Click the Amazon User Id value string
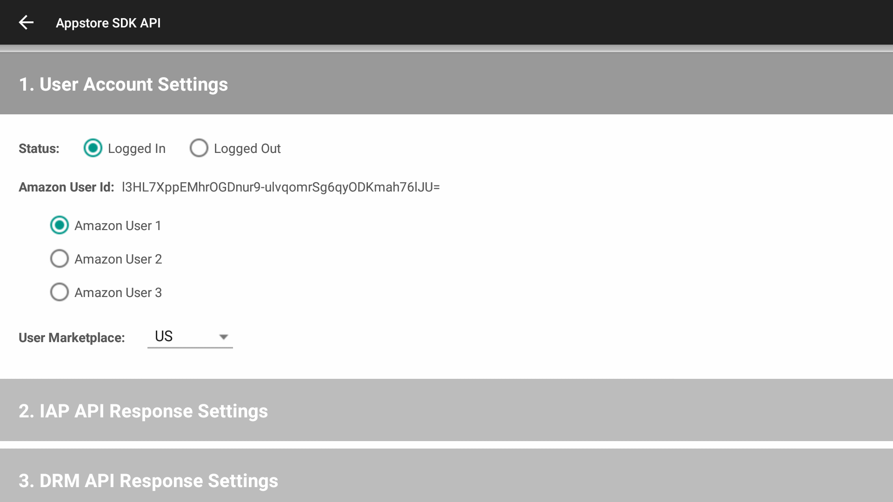Viewport: 893px width, 502px height. [x=280, y=187]
